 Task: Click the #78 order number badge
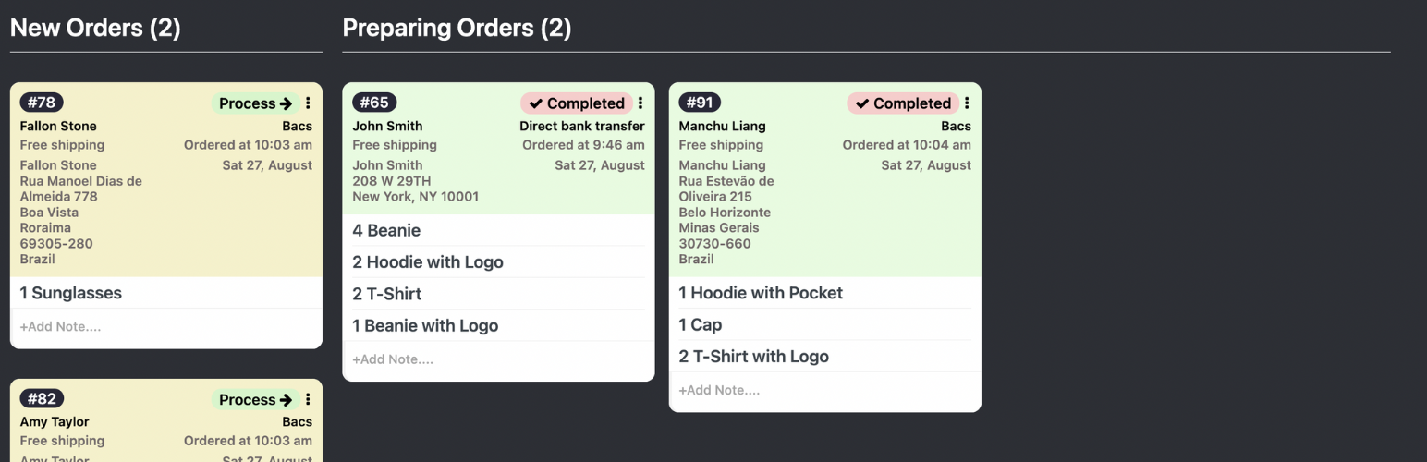pyautogui.click(x=42, y=103)
